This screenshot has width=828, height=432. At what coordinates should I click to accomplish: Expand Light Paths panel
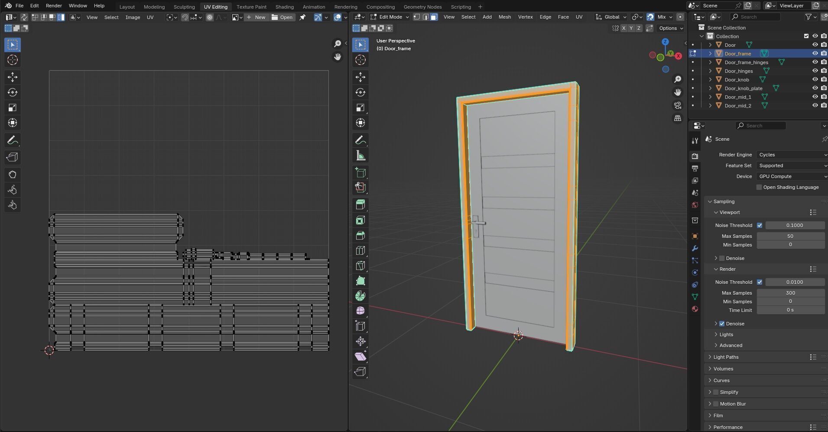[x=726, y=357]
